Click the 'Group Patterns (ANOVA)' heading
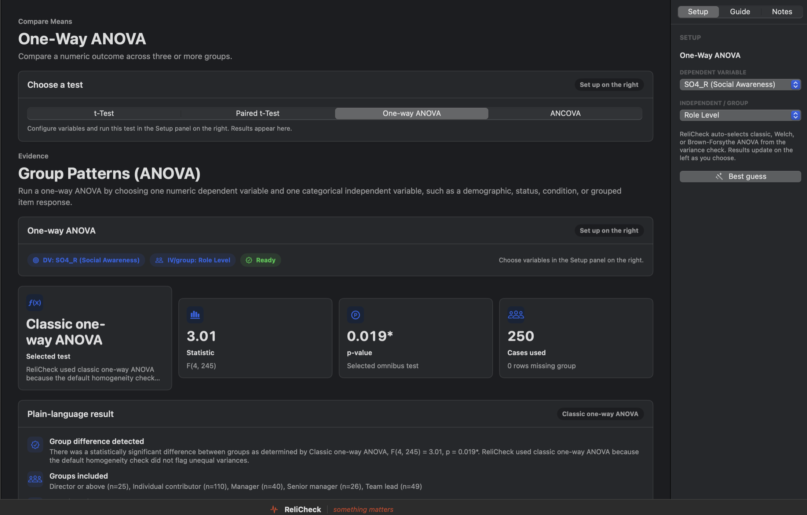The image size is (807, 515). 109,174
